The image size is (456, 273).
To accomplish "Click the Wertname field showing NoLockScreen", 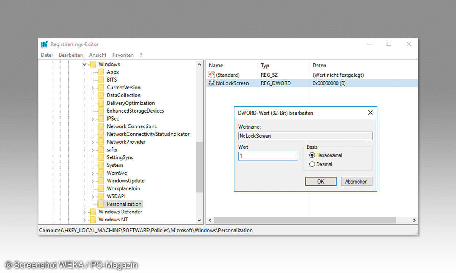I will pyautogui.click(x=306, y=136).
